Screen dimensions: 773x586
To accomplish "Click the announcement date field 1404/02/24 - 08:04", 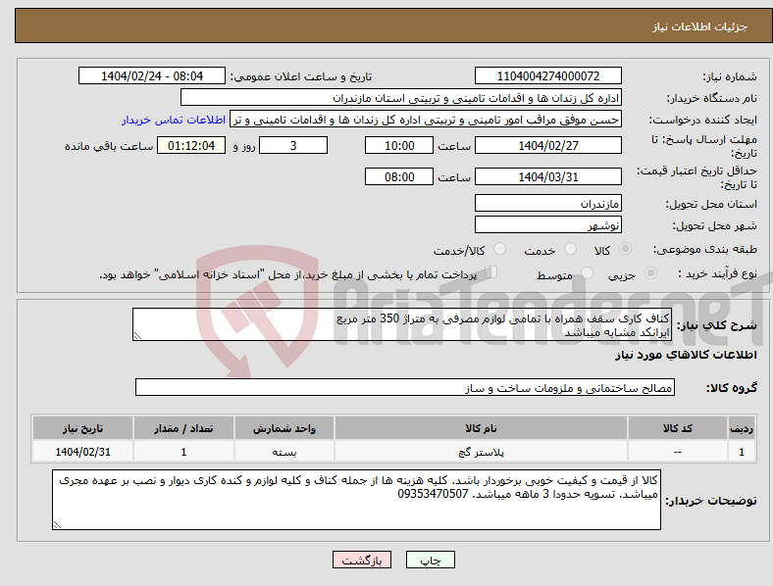I will click(x=152, y=76).
